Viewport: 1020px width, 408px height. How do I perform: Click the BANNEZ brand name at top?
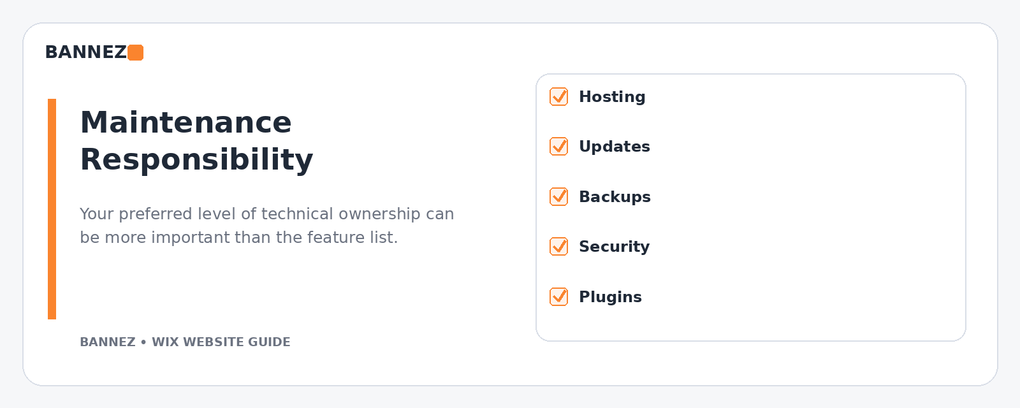pyautogui.click(x=86, y=52)
